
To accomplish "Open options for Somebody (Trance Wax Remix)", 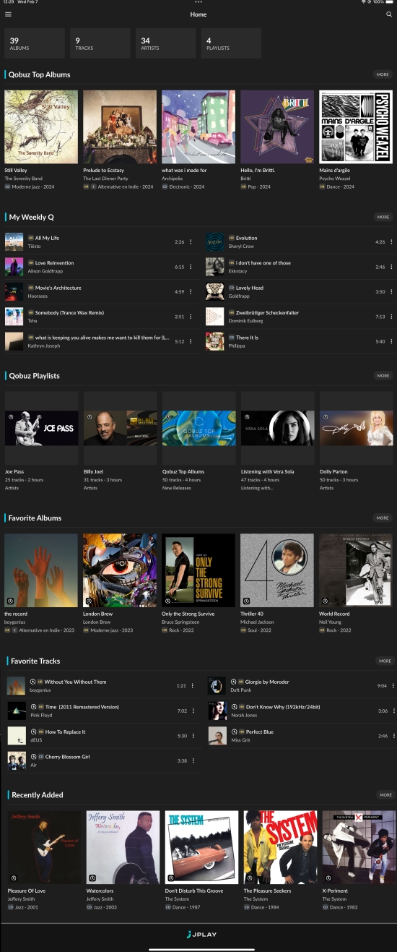I will click(x=191, y=317).
